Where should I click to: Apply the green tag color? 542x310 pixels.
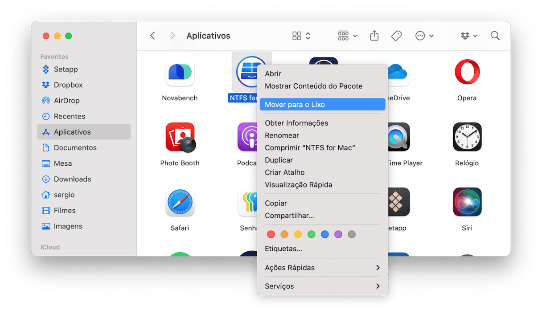click(x=311, y=234)
